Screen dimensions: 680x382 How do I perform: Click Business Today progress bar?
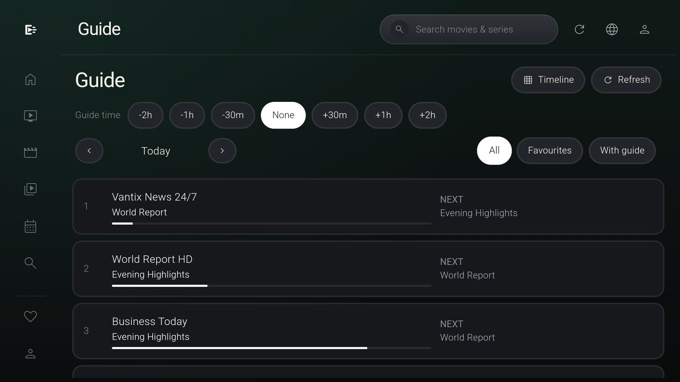pyautogui.click(x=272, y=348)
